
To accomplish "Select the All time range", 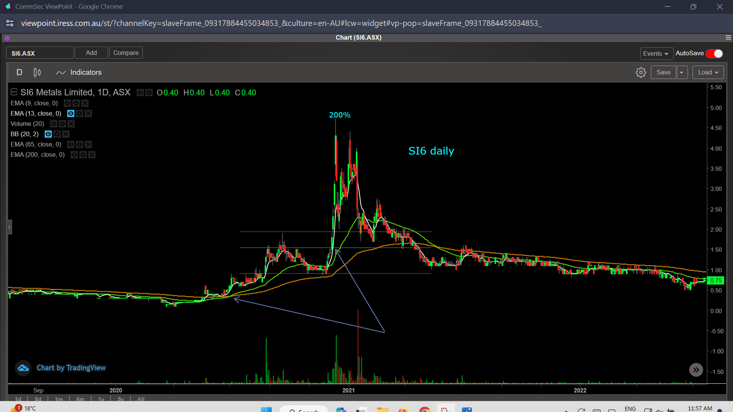I will 141,399.
